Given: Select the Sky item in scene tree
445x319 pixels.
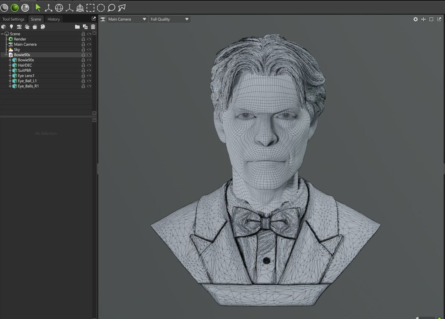Looking at the screenshot, I should pyautogui.click(x=17, y=50).
